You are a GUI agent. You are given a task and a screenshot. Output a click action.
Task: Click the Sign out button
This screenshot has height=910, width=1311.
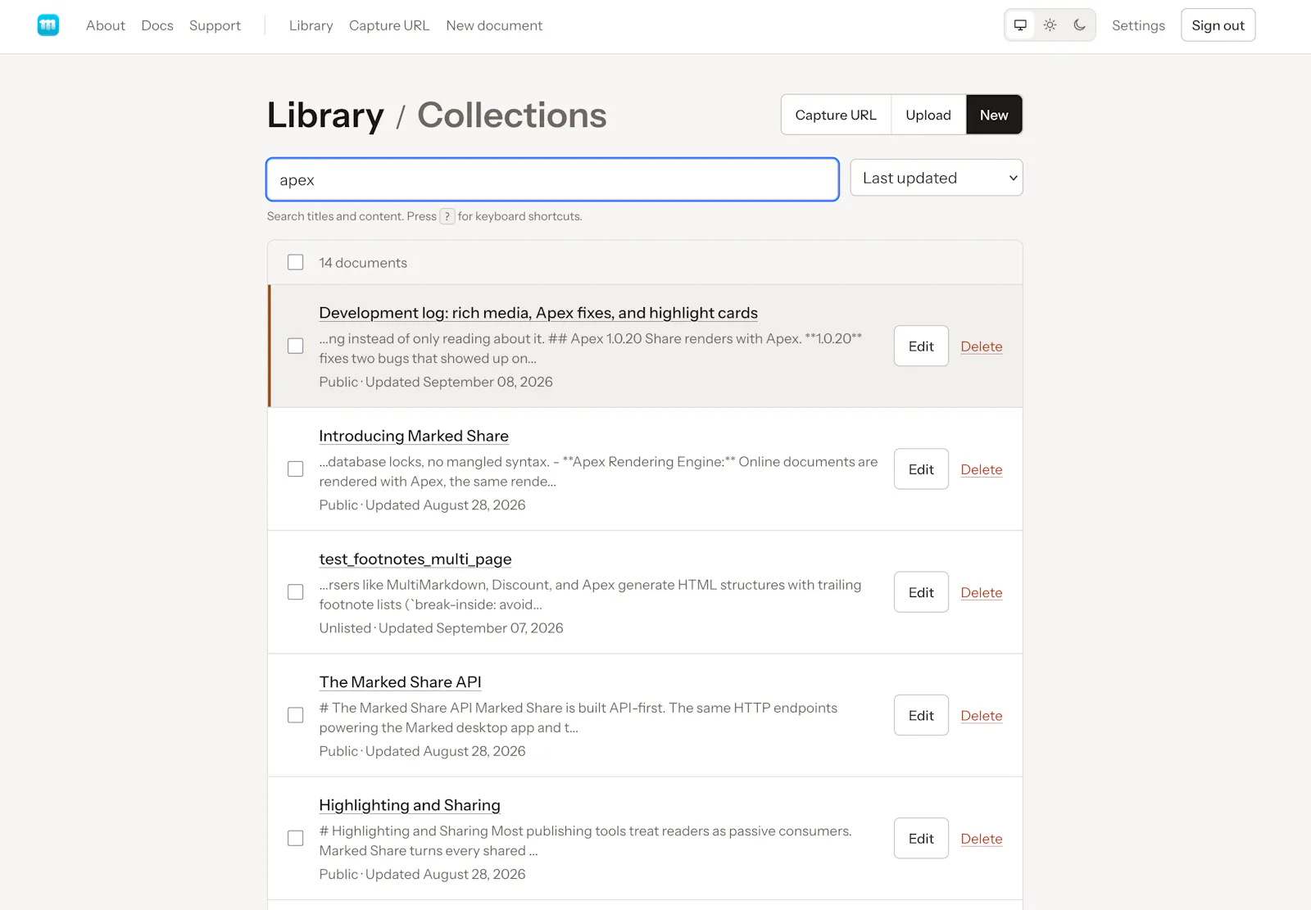(x=1218, y=25)
